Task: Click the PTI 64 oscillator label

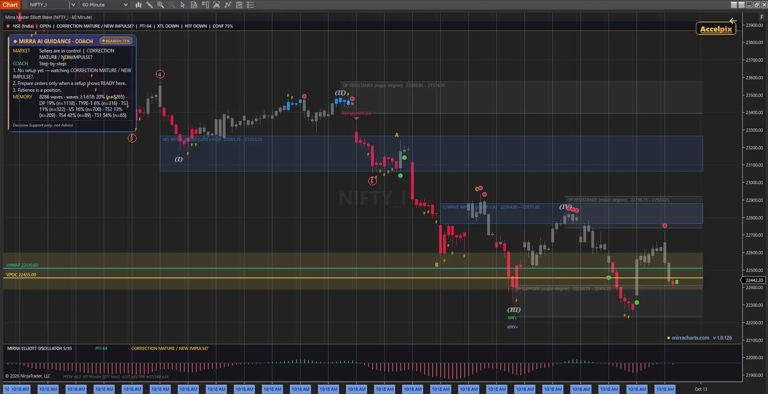Action: pos(101,348)
